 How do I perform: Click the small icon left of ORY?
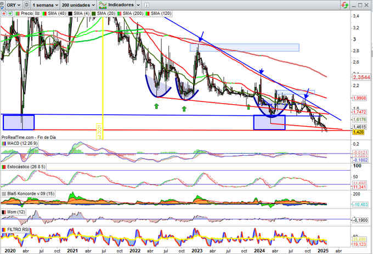[x=3, y=4]
